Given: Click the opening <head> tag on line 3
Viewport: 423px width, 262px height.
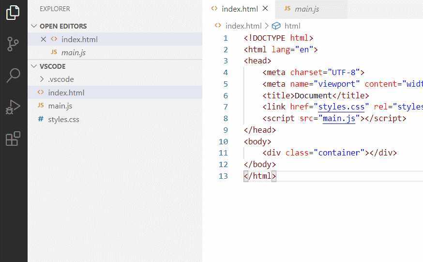Looking at the screenshot, I should [x=257, y=61].
